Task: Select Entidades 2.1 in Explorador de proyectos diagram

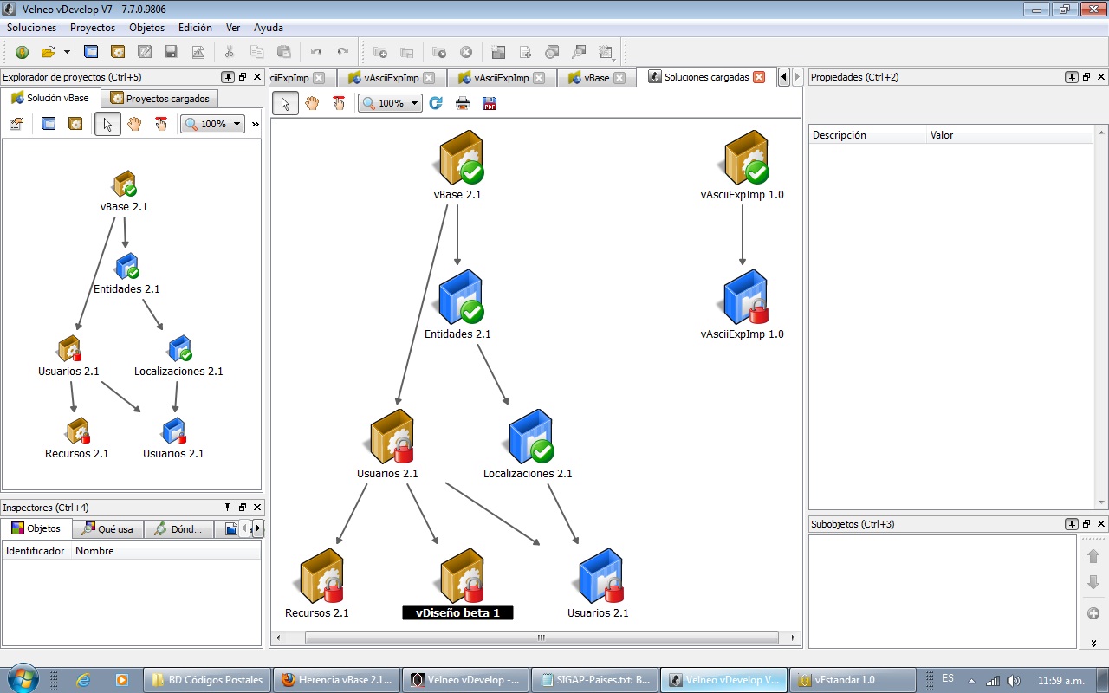Action: pyautogui.click(x=126, y=273)
